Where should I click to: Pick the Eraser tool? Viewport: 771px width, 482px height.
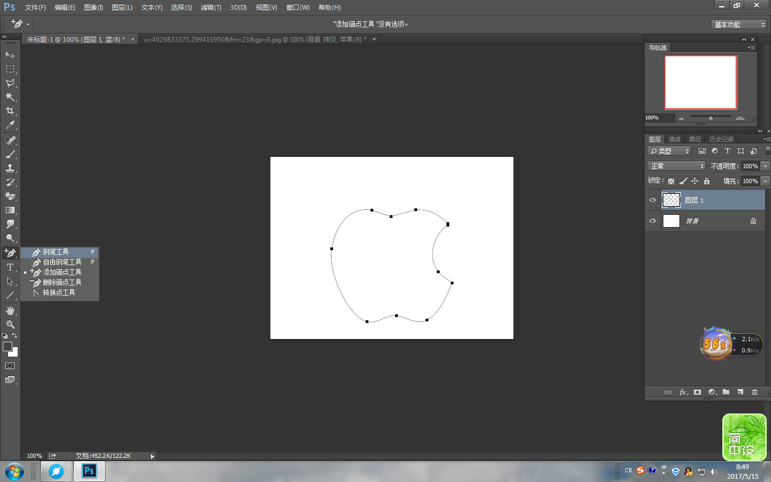(10, 196)
